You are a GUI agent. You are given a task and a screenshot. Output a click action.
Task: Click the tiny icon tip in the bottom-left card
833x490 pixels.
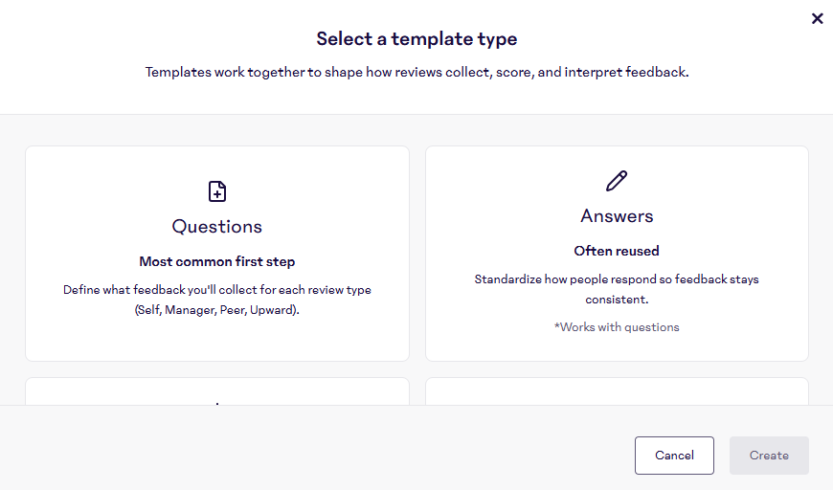click(x=217, y=404)
